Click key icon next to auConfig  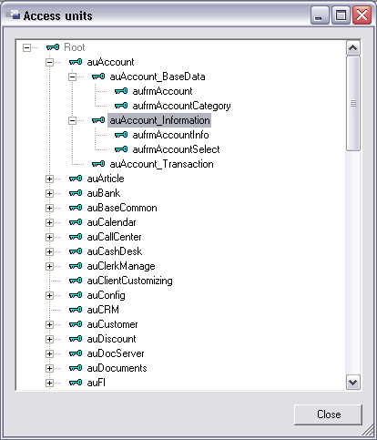pos(76,295)
